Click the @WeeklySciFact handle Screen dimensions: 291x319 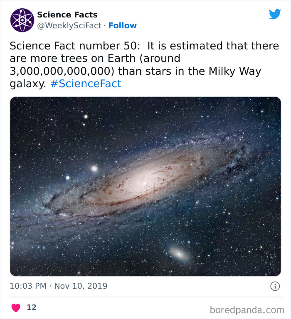69,26
